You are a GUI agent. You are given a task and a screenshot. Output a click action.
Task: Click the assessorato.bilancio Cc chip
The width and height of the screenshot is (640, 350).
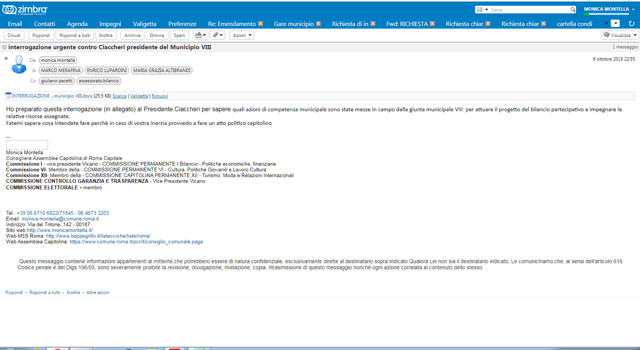(99, 81)
